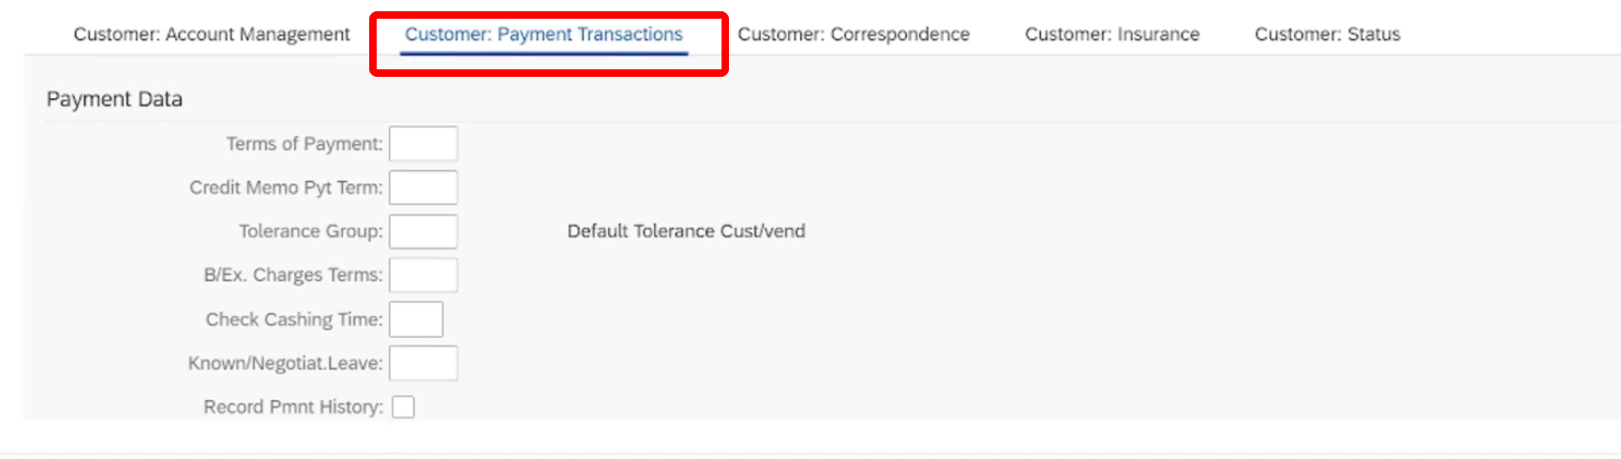
Task: Click the Payment Data section heading
Action: [114, 99]
